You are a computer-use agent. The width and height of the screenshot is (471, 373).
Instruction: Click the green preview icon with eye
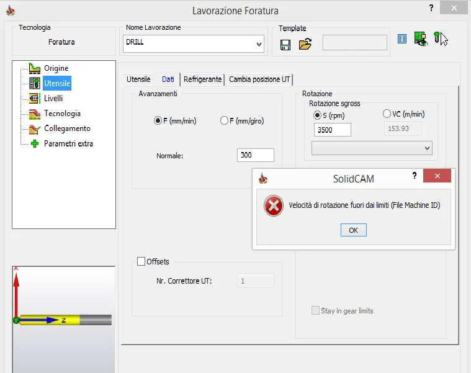coord(421,38)
